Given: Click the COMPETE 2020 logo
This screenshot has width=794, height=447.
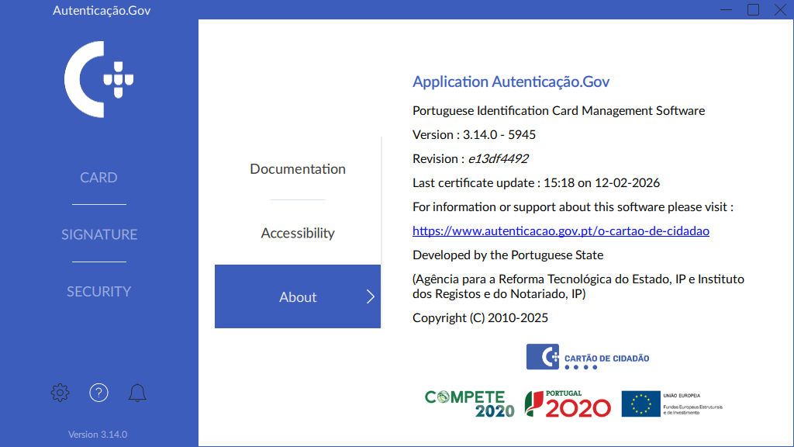Looking at the screenshot, I should (x=469, y=404).
